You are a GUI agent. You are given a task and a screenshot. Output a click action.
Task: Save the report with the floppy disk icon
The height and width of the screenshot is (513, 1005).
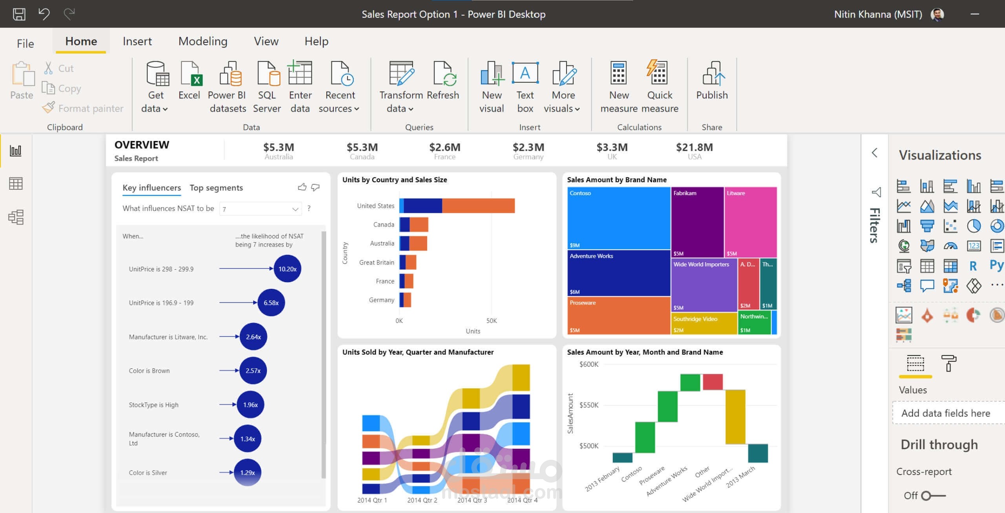19,14
